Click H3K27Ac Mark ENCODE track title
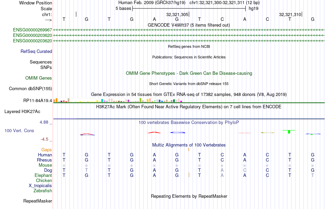This screenshot has height=209, width=325. (x=189, y=107)
